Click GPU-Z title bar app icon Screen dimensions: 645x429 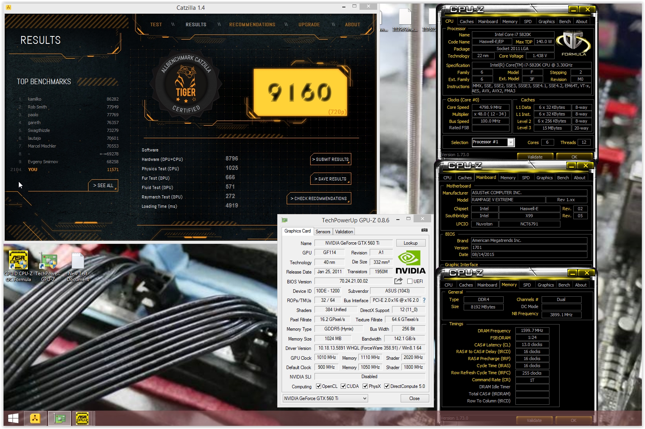[284, 220]
